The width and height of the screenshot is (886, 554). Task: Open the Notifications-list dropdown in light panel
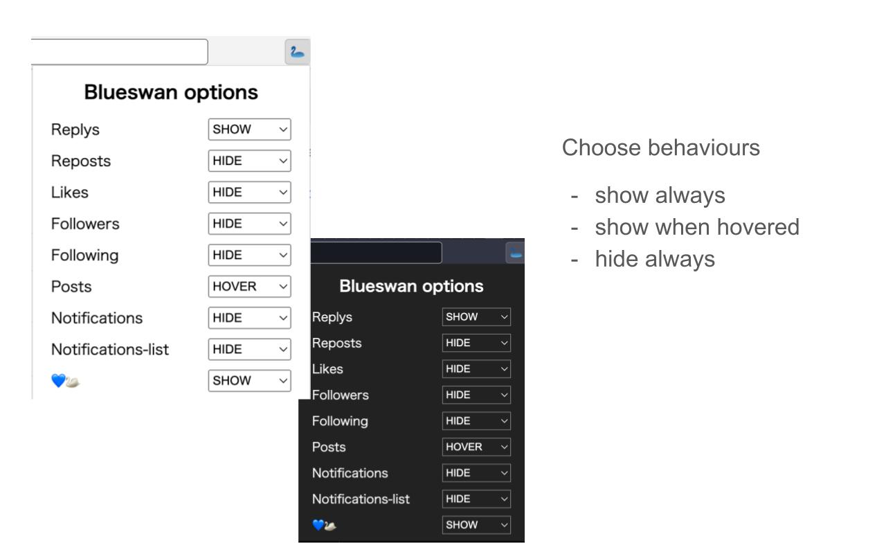coord(249,349)
